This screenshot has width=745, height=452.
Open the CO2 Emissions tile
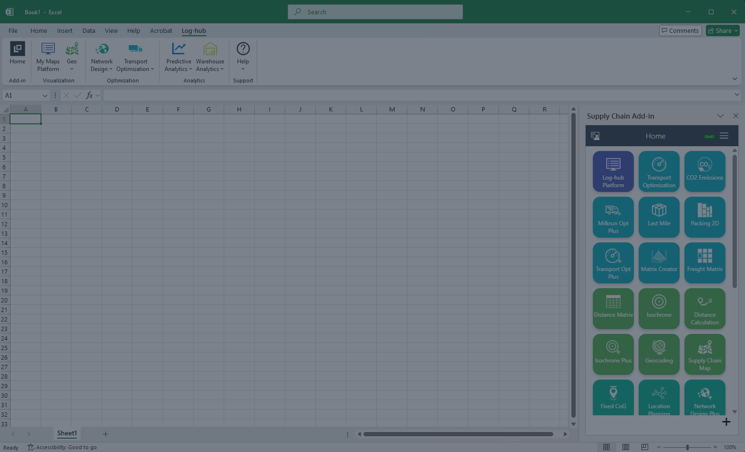click(x=705, y=171)
